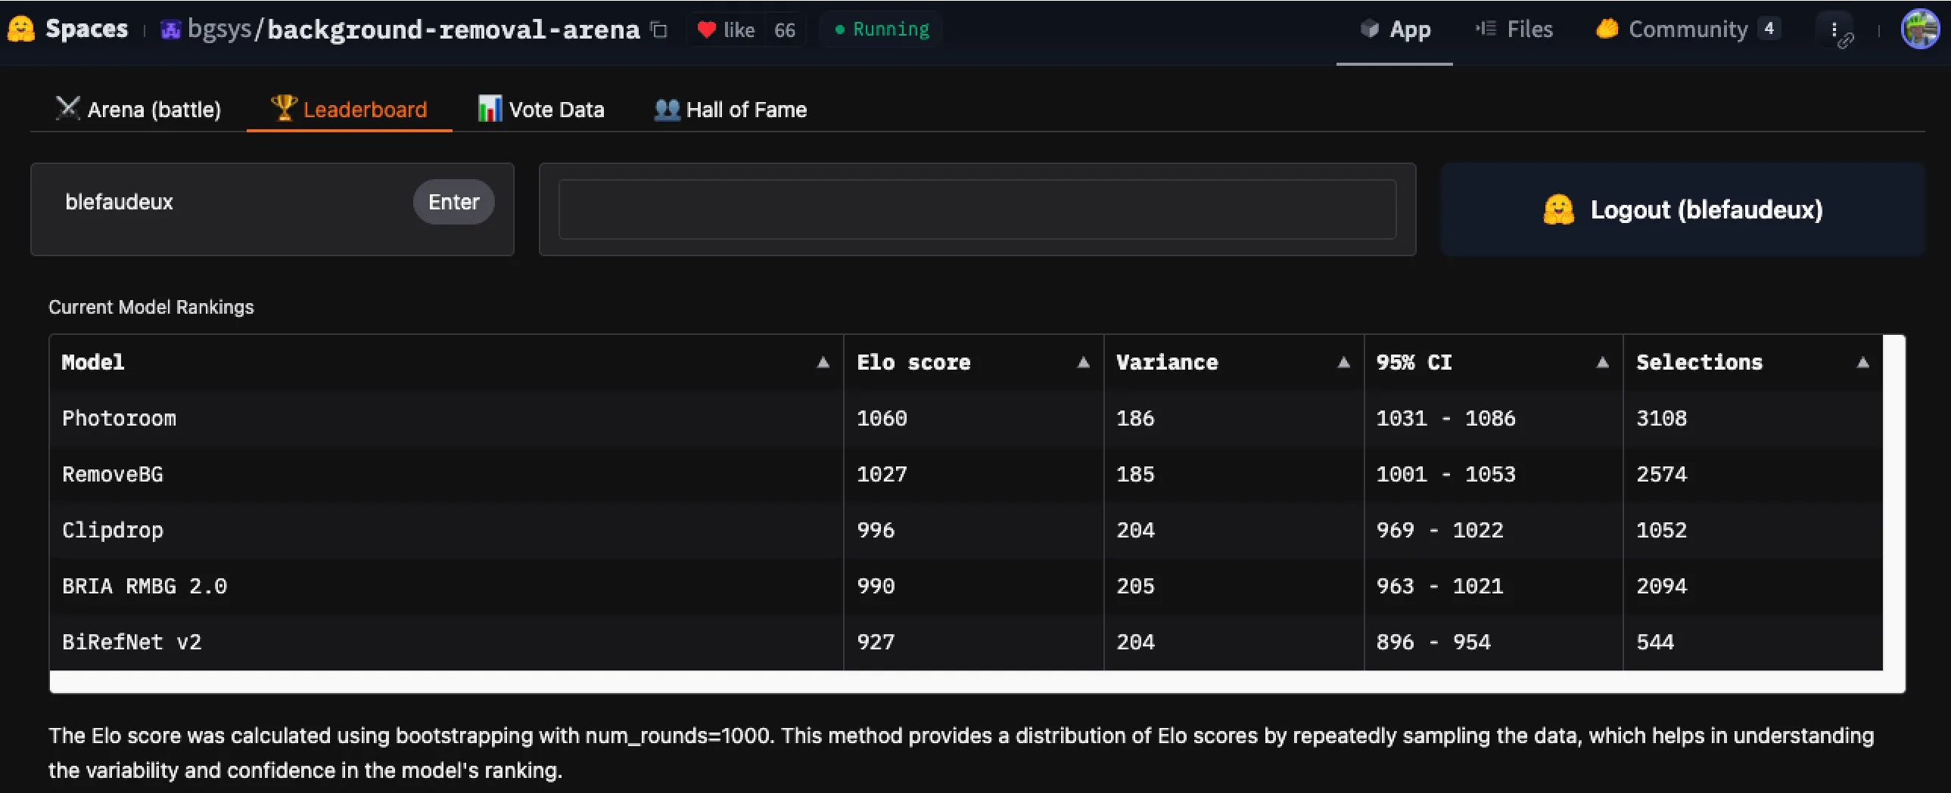Image resolution: width=1951 pixels, height=793 pixels.
Task: Click the Current Model Rankings label
Action: click(x=151, y=307)
